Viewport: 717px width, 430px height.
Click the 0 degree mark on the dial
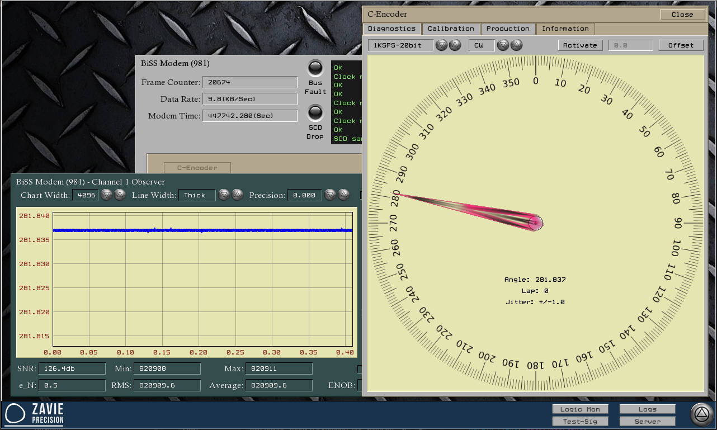point(536,81)
